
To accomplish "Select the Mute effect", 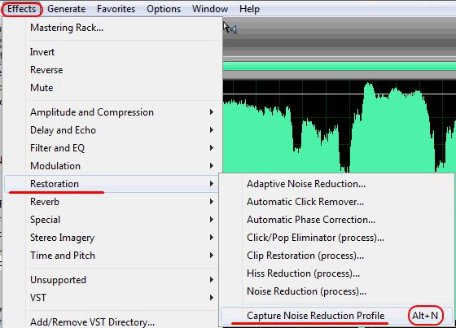I will pos(111,88).
